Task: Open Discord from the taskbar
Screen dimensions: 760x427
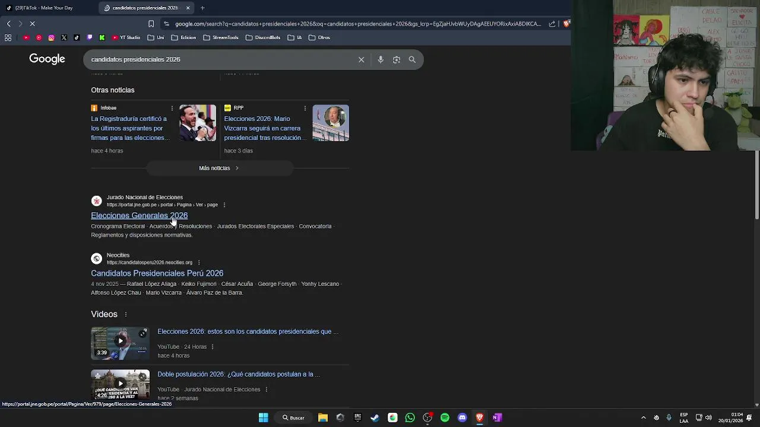Action: pos(462,418)
